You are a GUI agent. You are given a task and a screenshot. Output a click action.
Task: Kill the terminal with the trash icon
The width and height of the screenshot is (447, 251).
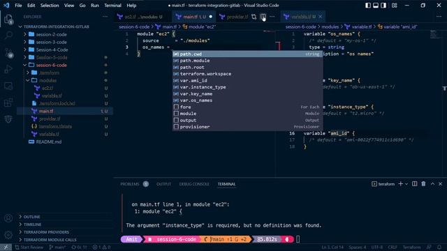[x=423, y=184]
